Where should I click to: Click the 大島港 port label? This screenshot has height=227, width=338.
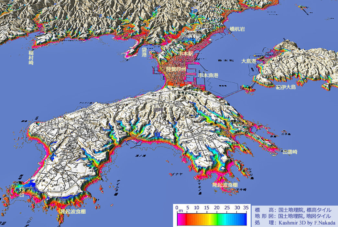pyautogui.click(x=249, y=61)
